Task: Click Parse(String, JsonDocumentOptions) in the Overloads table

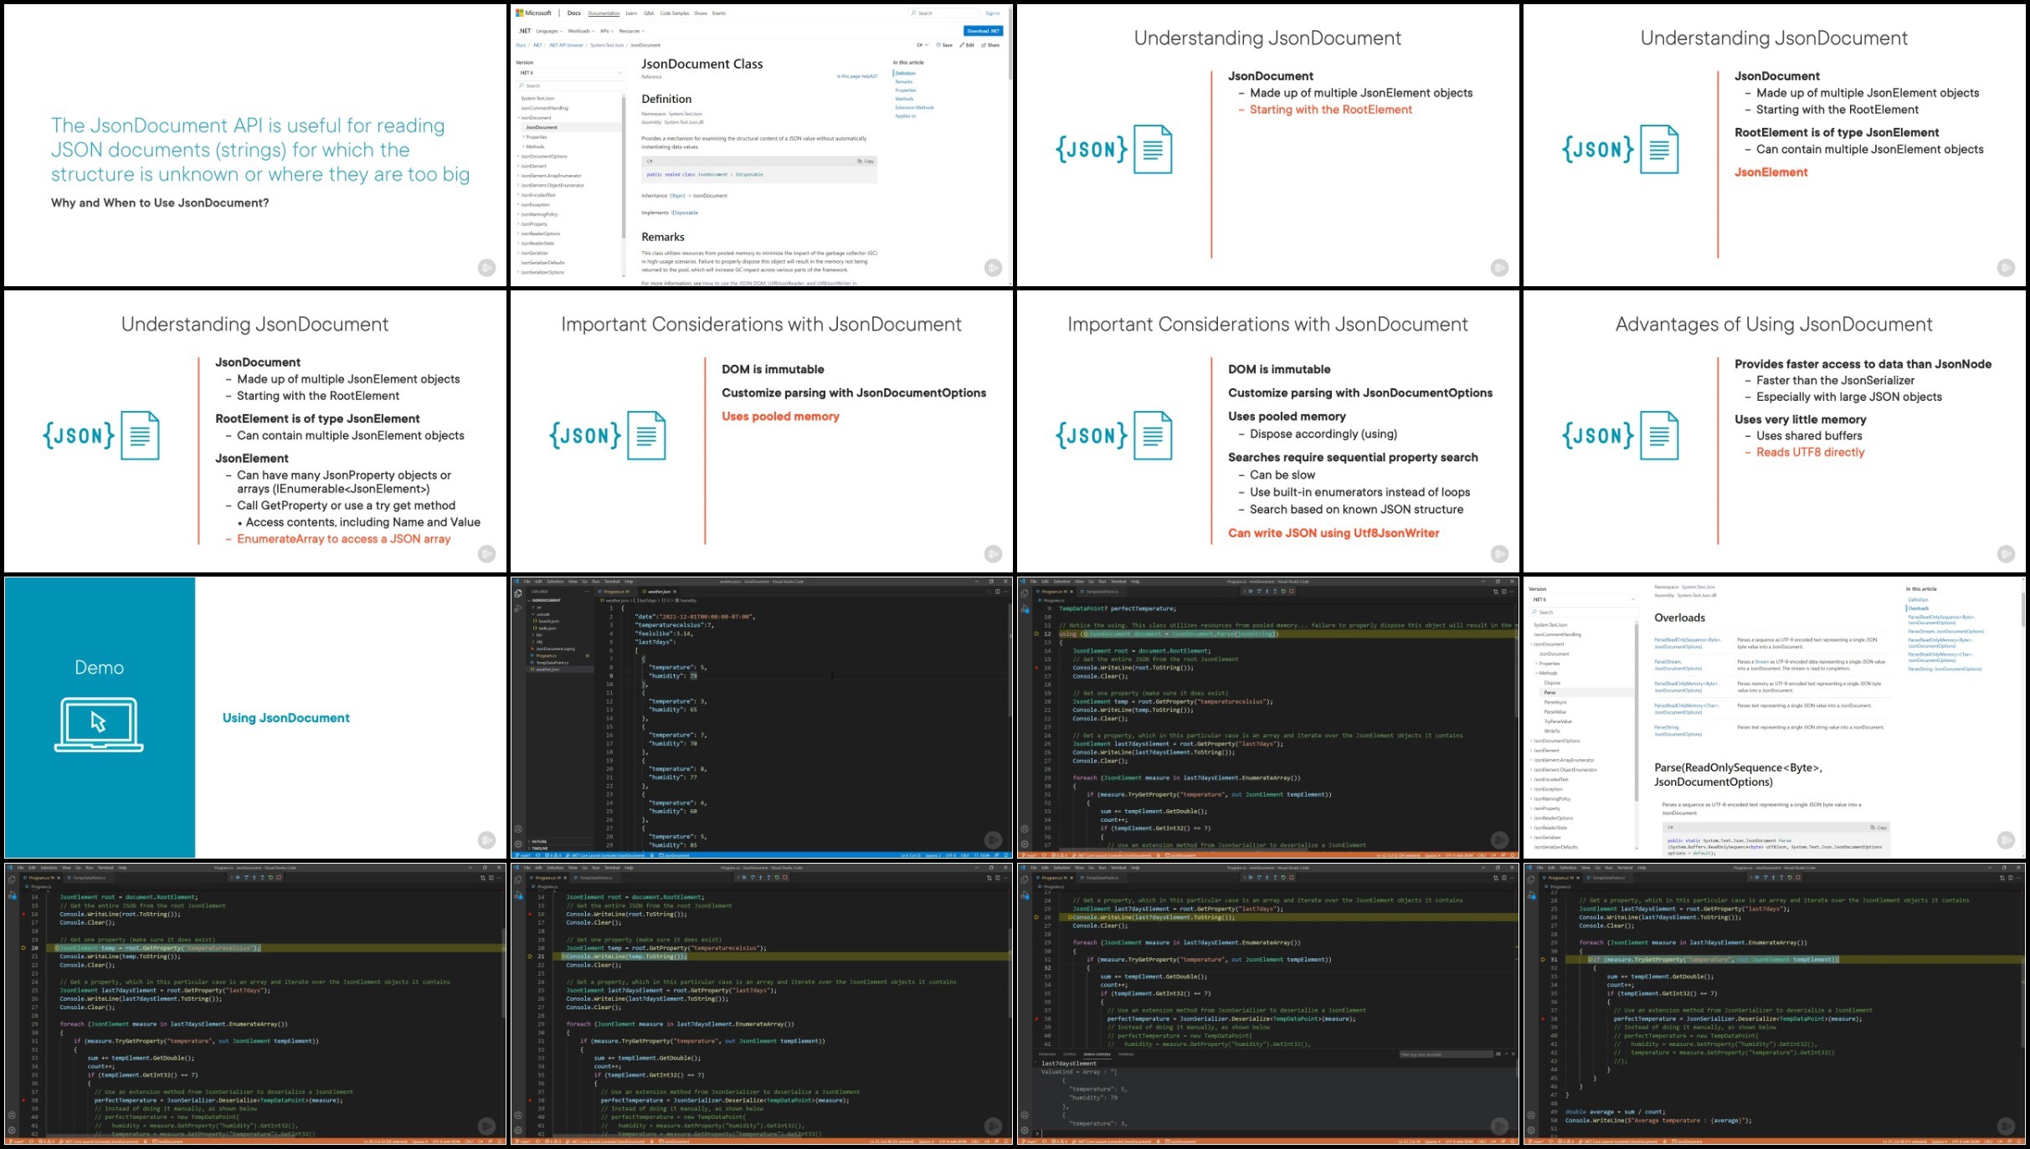Action: (1678, 731)
